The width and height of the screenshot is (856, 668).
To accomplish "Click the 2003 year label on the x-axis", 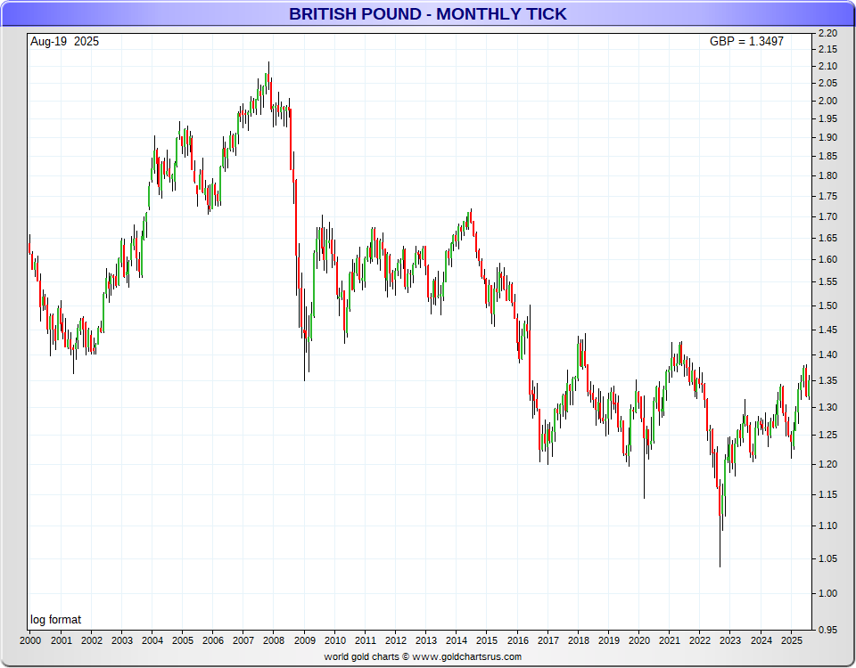I will 122,640.
